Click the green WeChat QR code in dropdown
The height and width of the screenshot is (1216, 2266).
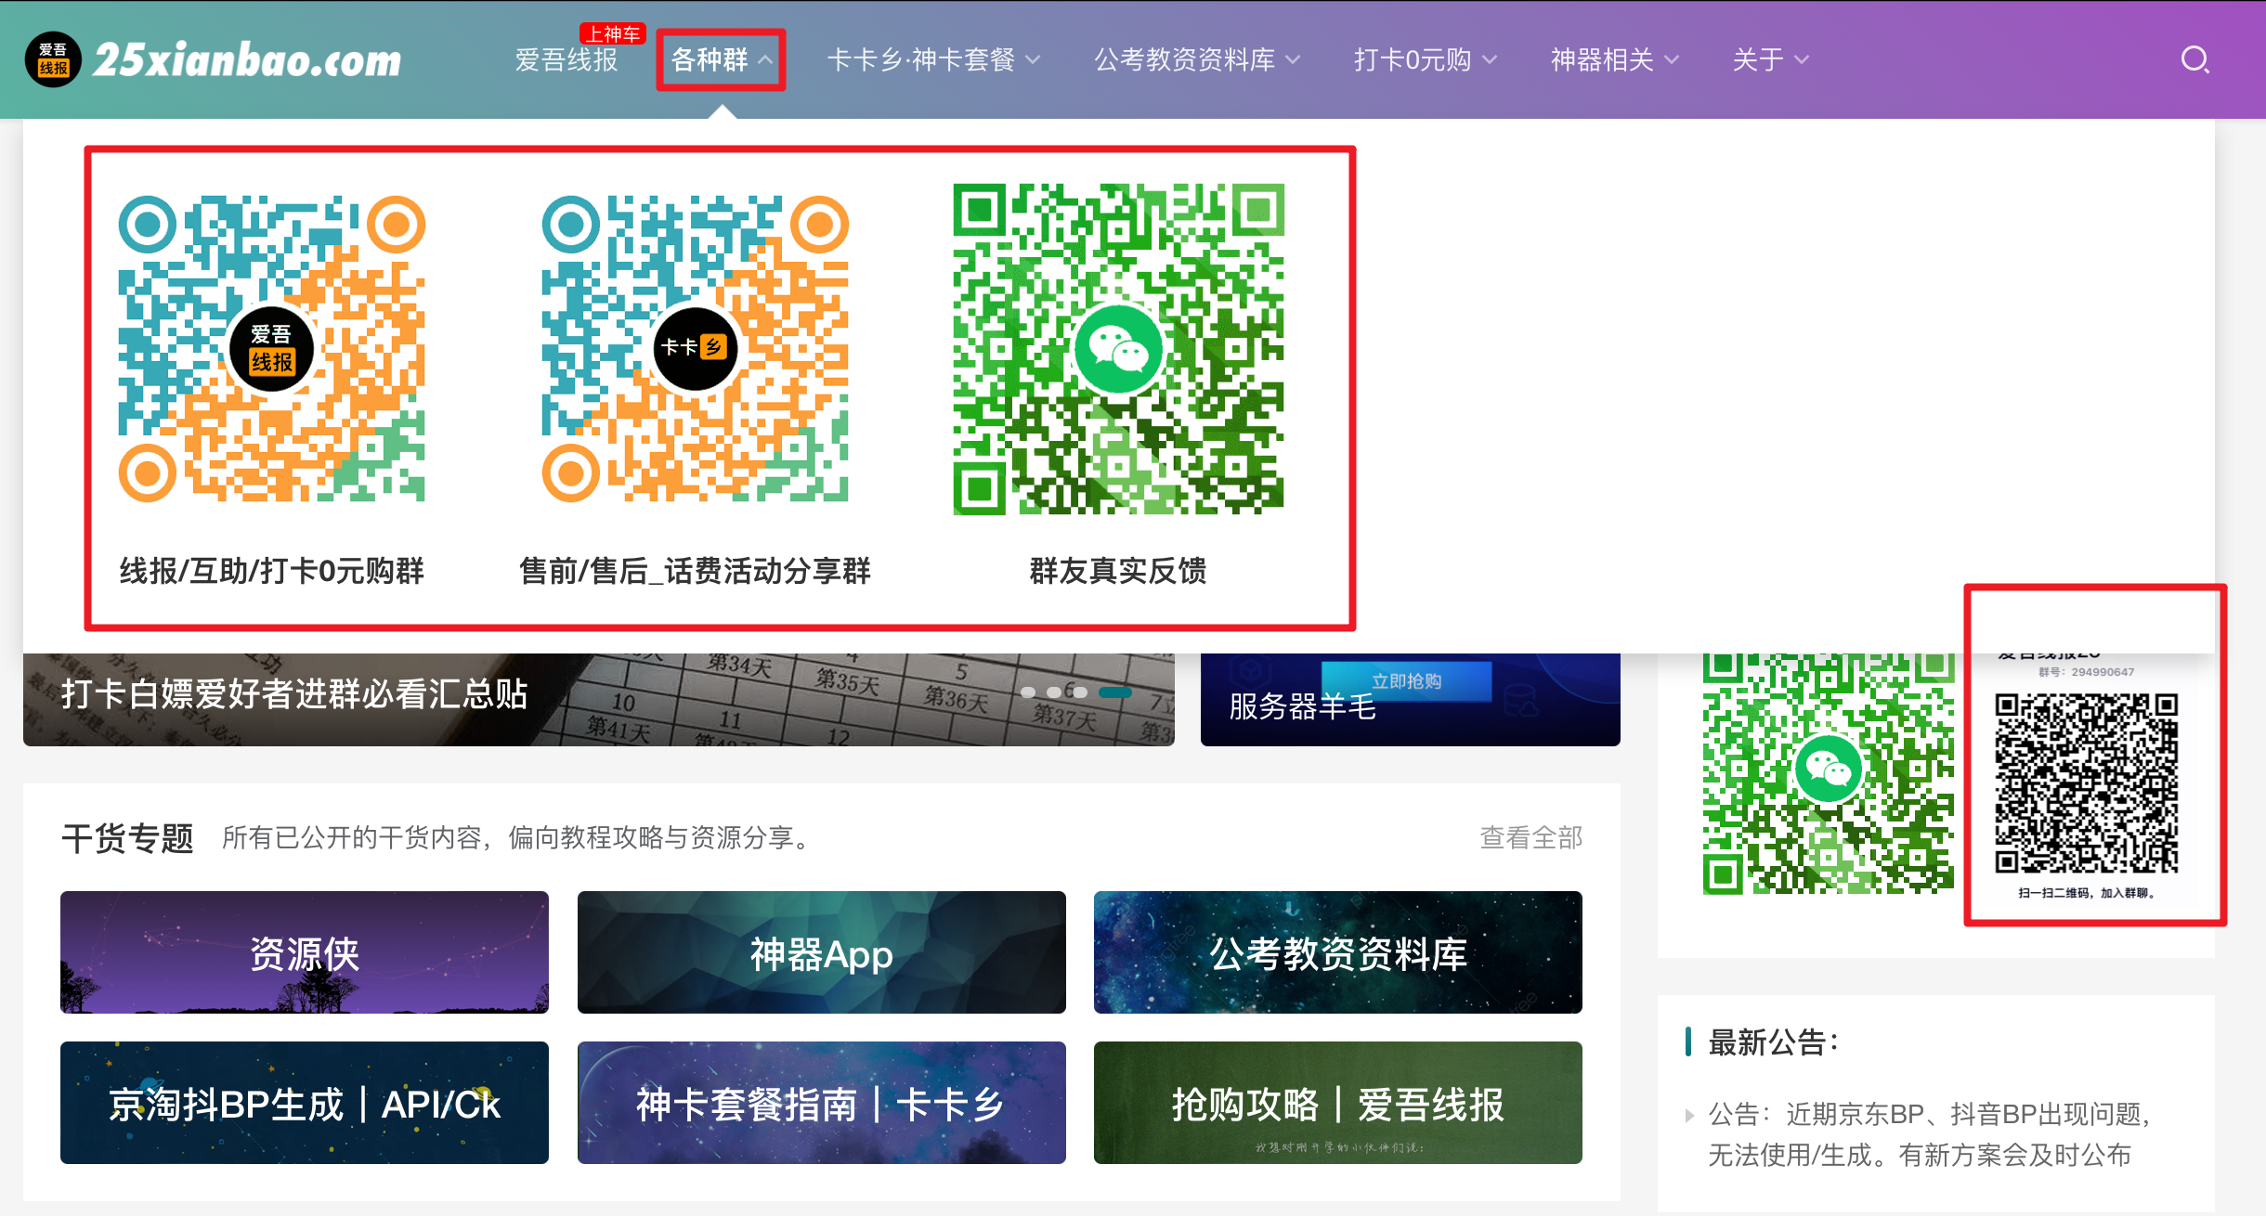[x=1118, y=348]
